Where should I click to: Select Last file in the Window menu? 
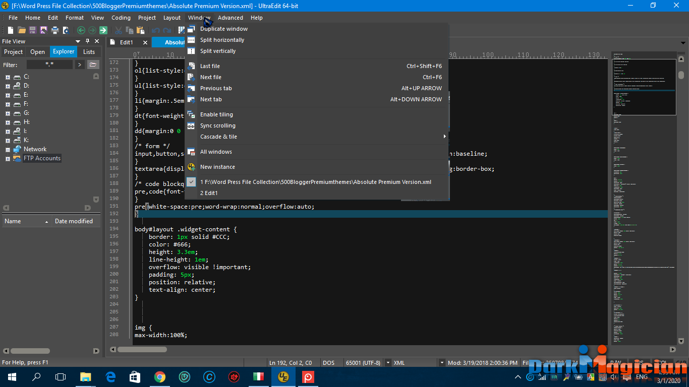click(316, 66)
